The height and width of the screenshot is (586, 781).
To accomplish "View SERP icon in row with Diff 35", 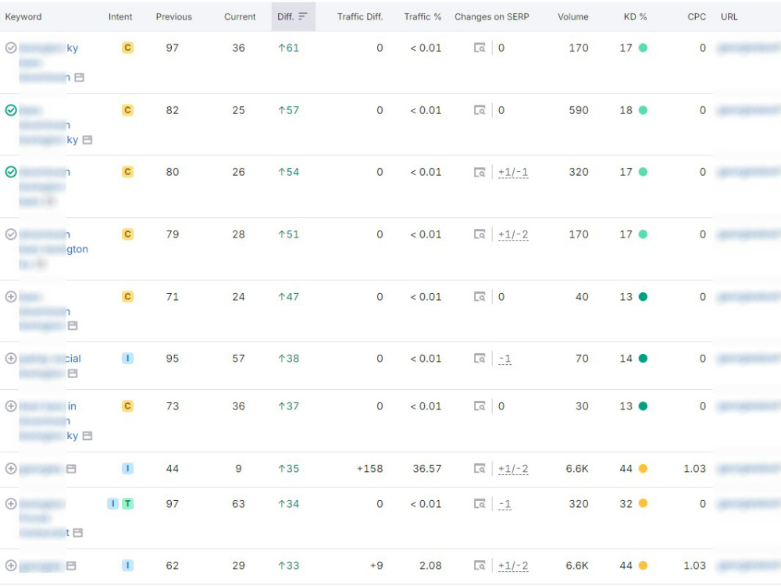I will (x=480, y=468).
